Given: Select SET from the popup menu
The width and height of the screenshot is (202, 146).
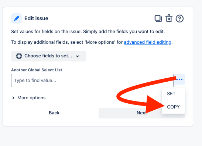Looking at the screenshot, I should [x=171, y=94].
